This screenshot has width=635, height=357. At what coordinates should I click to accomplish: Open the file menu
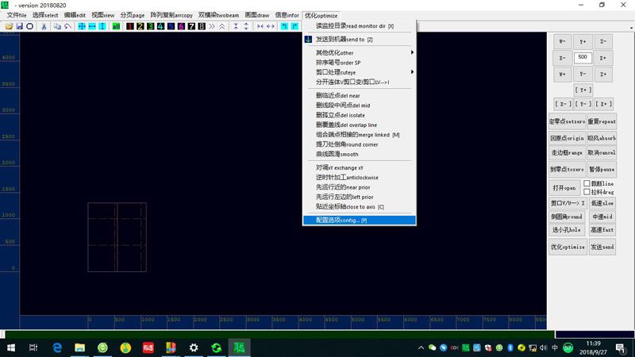coord(17,15)
